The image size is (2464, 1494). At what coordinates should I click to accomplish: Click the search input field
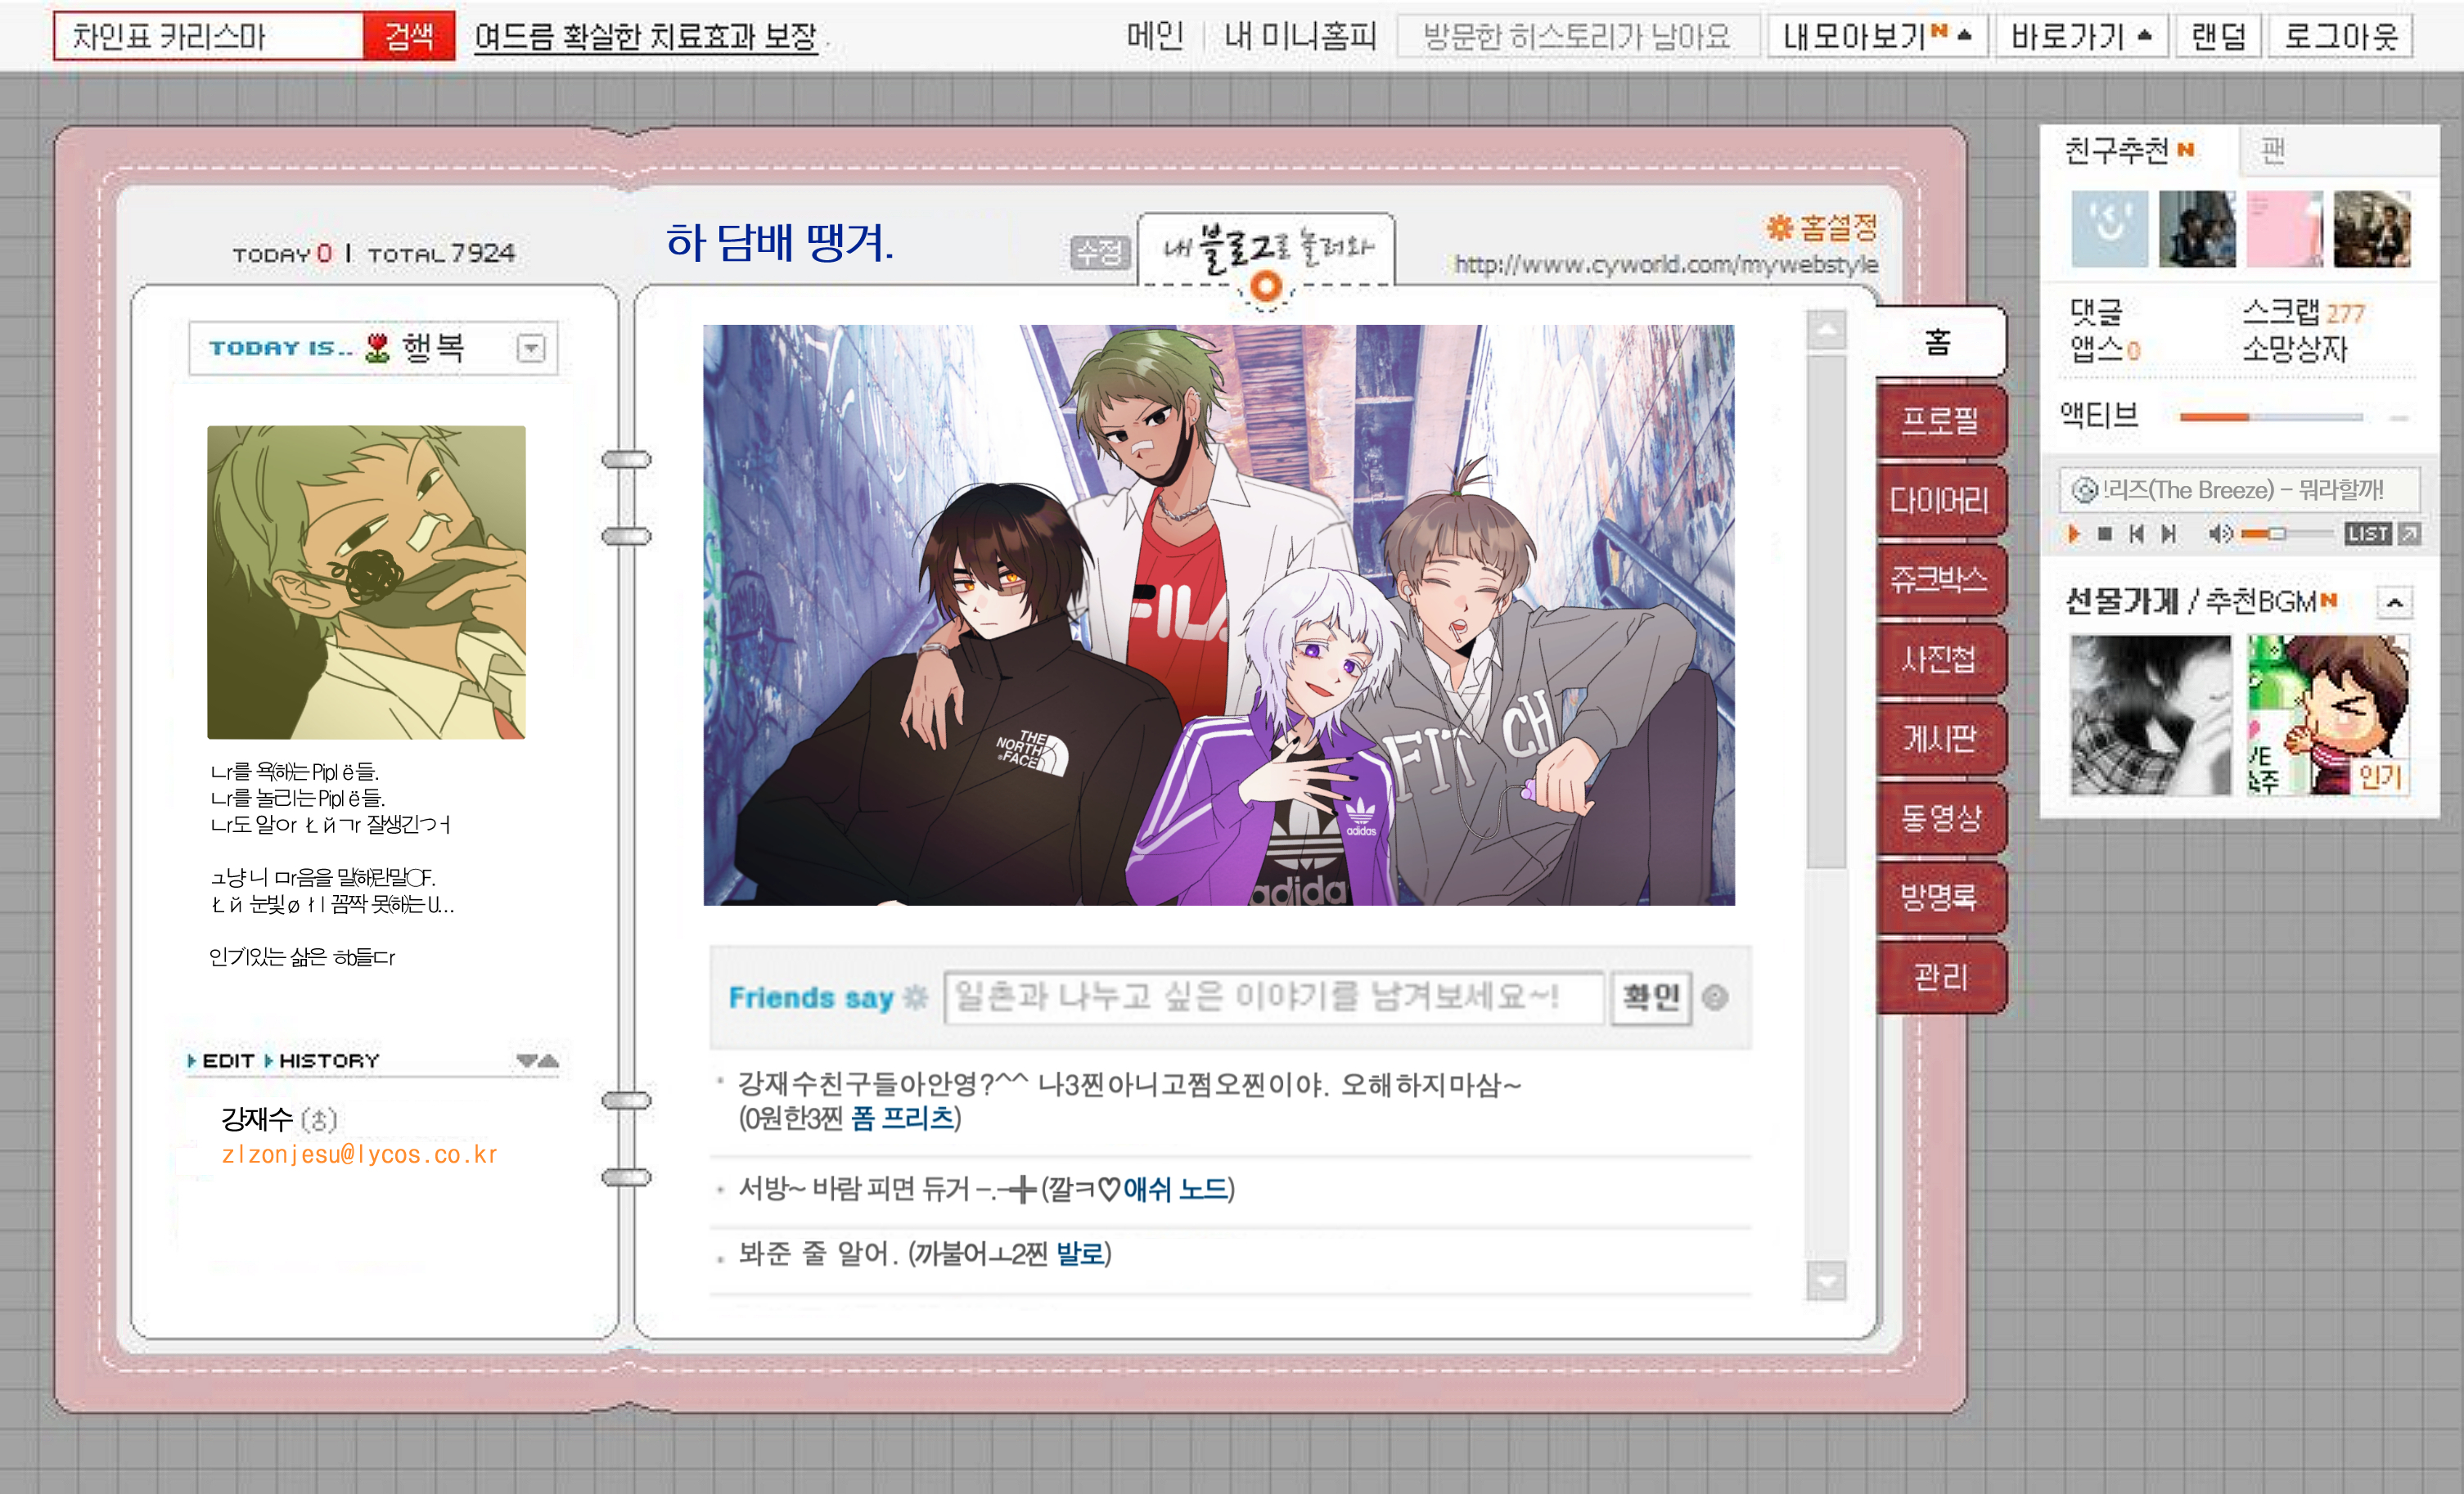[209, 36]
